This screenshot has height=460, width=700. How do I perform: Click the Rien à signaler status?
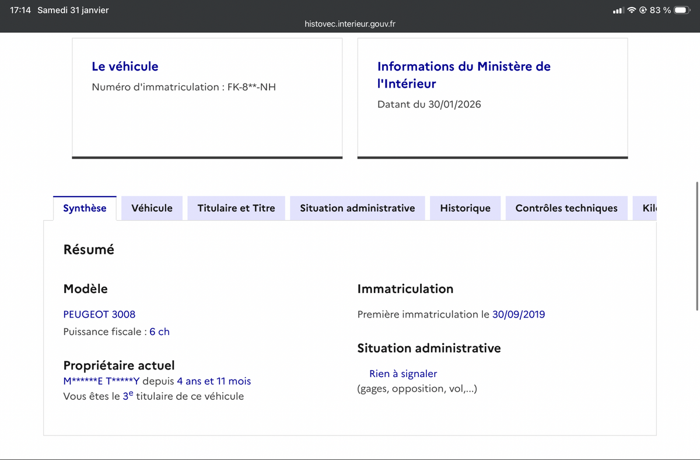click(x=403, y=374)
